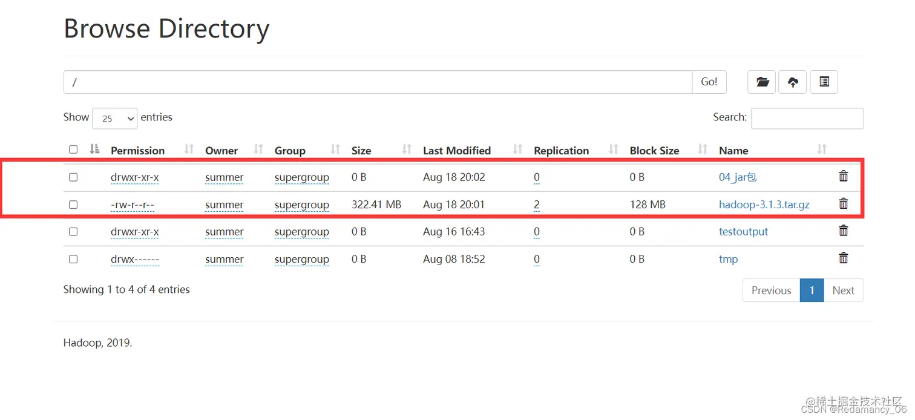Click the upload files cloud icon
Image resolution: width=915 pixels, height=420 pixels.
click(793, 82)
